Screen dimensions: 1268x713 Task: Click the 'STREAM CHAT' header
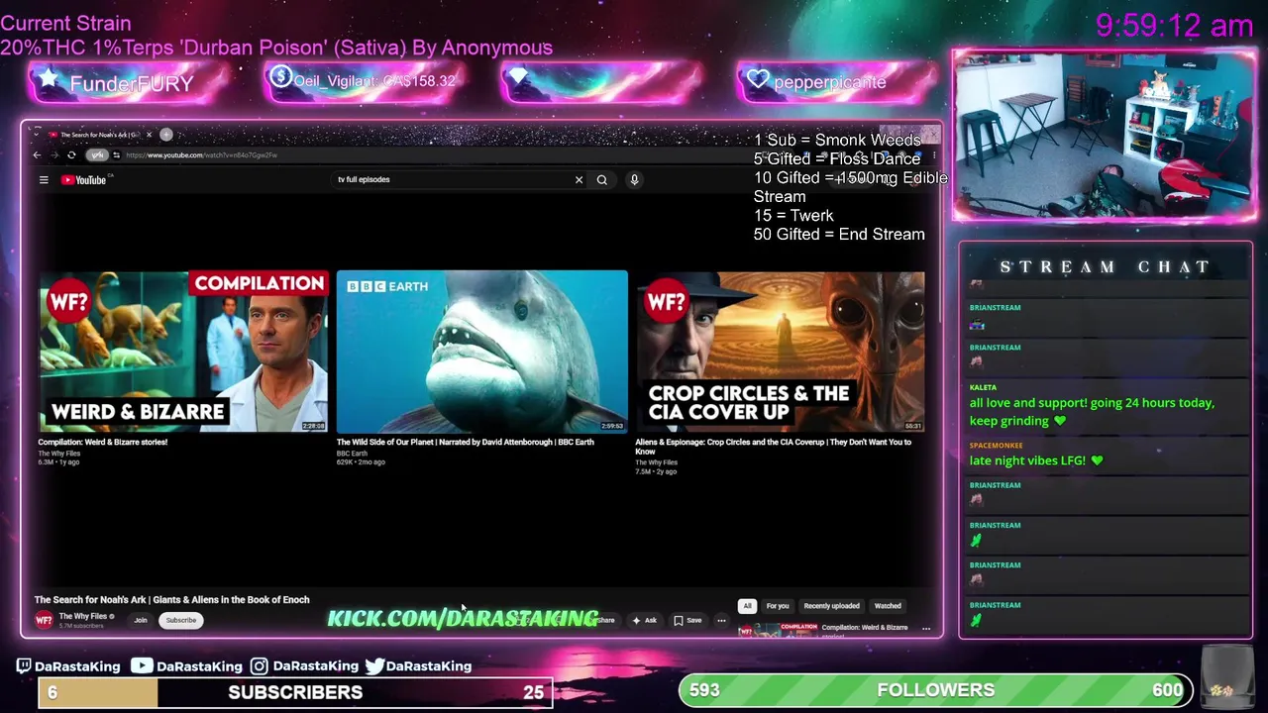tap(1105, 267)
